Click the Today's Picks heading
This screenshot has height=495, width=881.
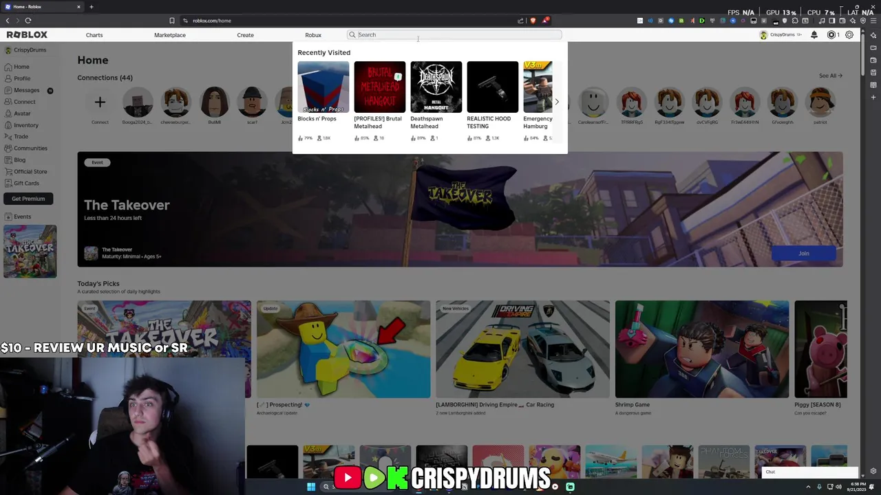coord(98,284)
